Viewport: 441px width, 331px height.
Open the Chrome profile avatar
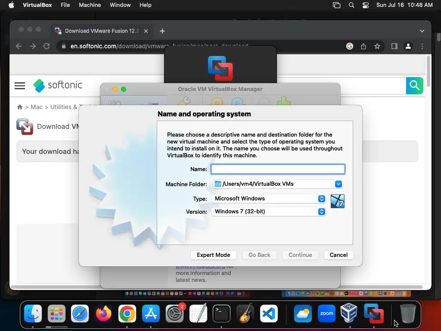pos(408,46)
